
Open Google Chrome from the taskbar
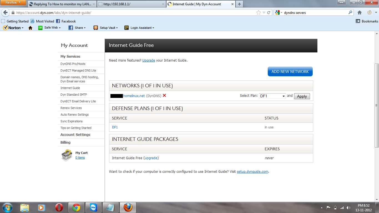[76, 207]
